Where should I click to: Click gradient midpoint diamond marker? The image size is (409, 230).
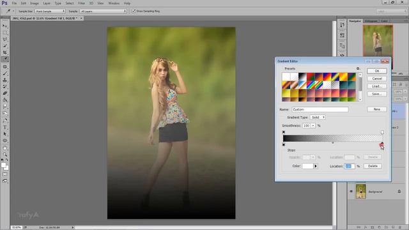(333, 142)
